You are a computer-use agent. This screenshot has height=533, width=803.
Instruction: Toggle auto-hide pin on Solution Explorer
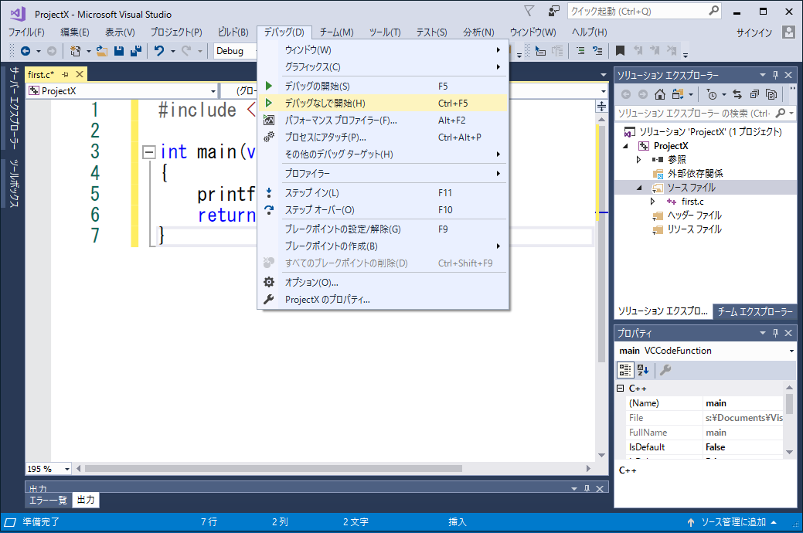775,75
